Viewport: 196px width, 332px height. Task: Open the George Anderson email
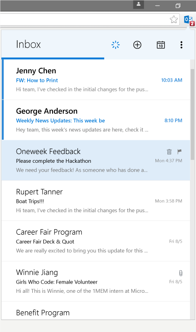click(x=96, y=120)
